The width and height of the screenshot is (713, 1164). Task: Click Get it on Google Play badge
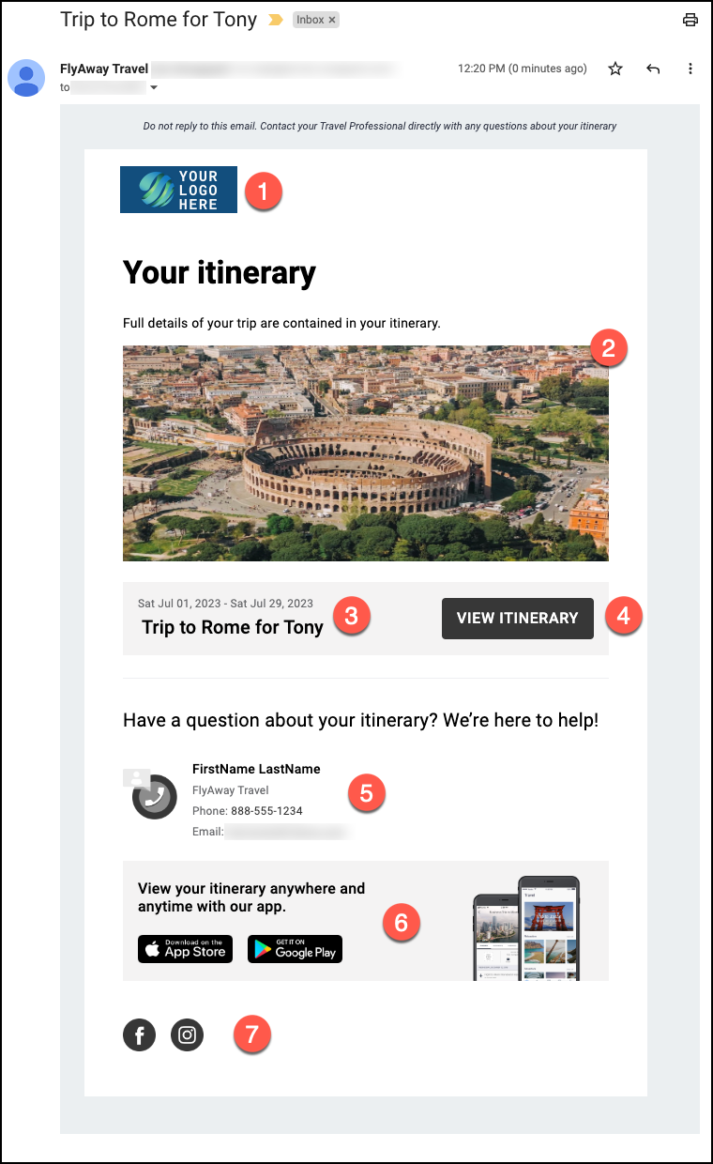(295, 949)
